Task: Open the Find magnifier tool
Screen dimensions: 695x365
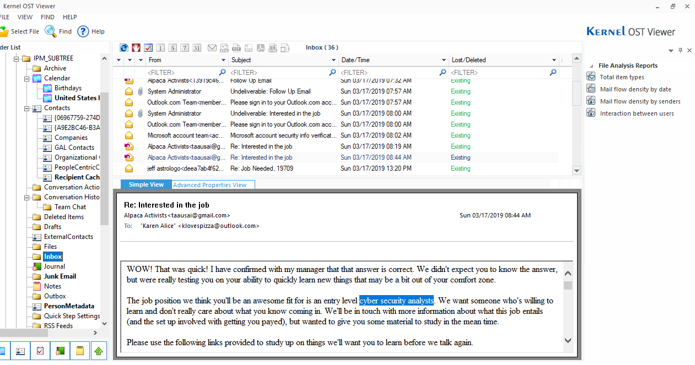Action: click(x=51, y=31)
